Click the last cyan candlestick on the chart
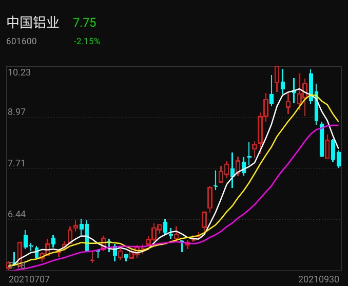Image resolution: width=348 pixels, height=286 pixels. coord(339,159)
